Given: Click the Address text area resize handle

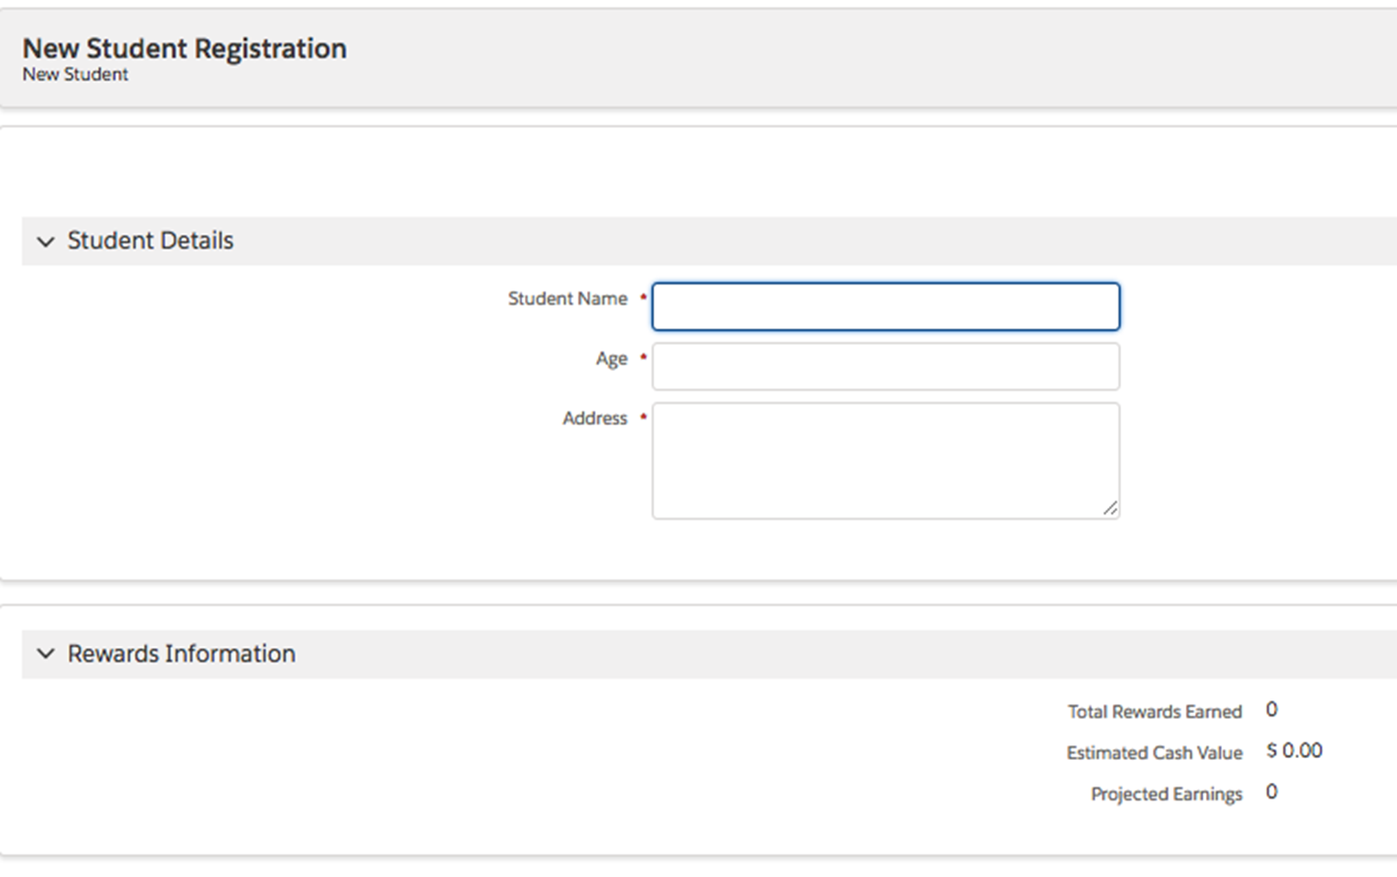Looking at the screenshot, I should (x=1110, y=508).
